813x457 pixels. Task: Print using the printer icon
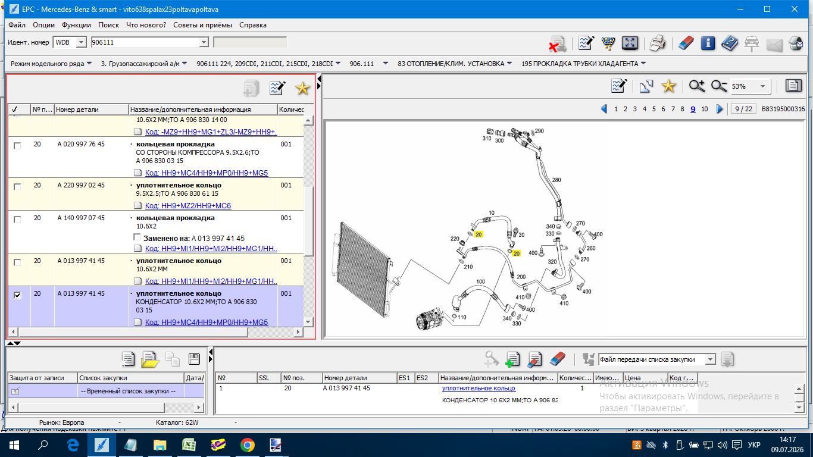click(657, 43)
